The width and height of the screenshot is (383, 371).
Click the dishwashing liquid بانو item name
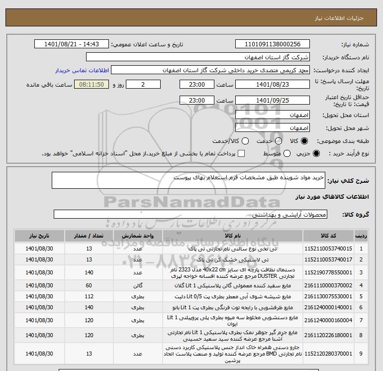tap(233, 307)
